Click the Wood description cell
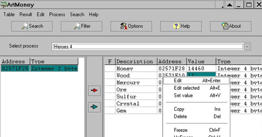The image size is (262, 137). tap(136, 76)
